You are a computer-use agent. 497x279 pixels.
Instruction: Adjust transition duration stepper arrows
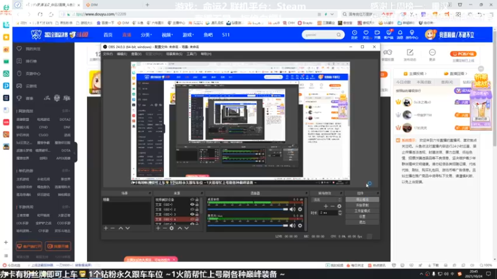[340, 213]
